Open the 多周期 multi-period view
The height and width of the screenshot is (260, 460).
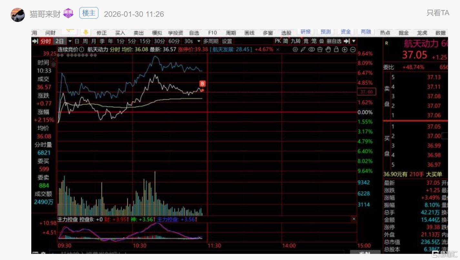coord(211,41)
